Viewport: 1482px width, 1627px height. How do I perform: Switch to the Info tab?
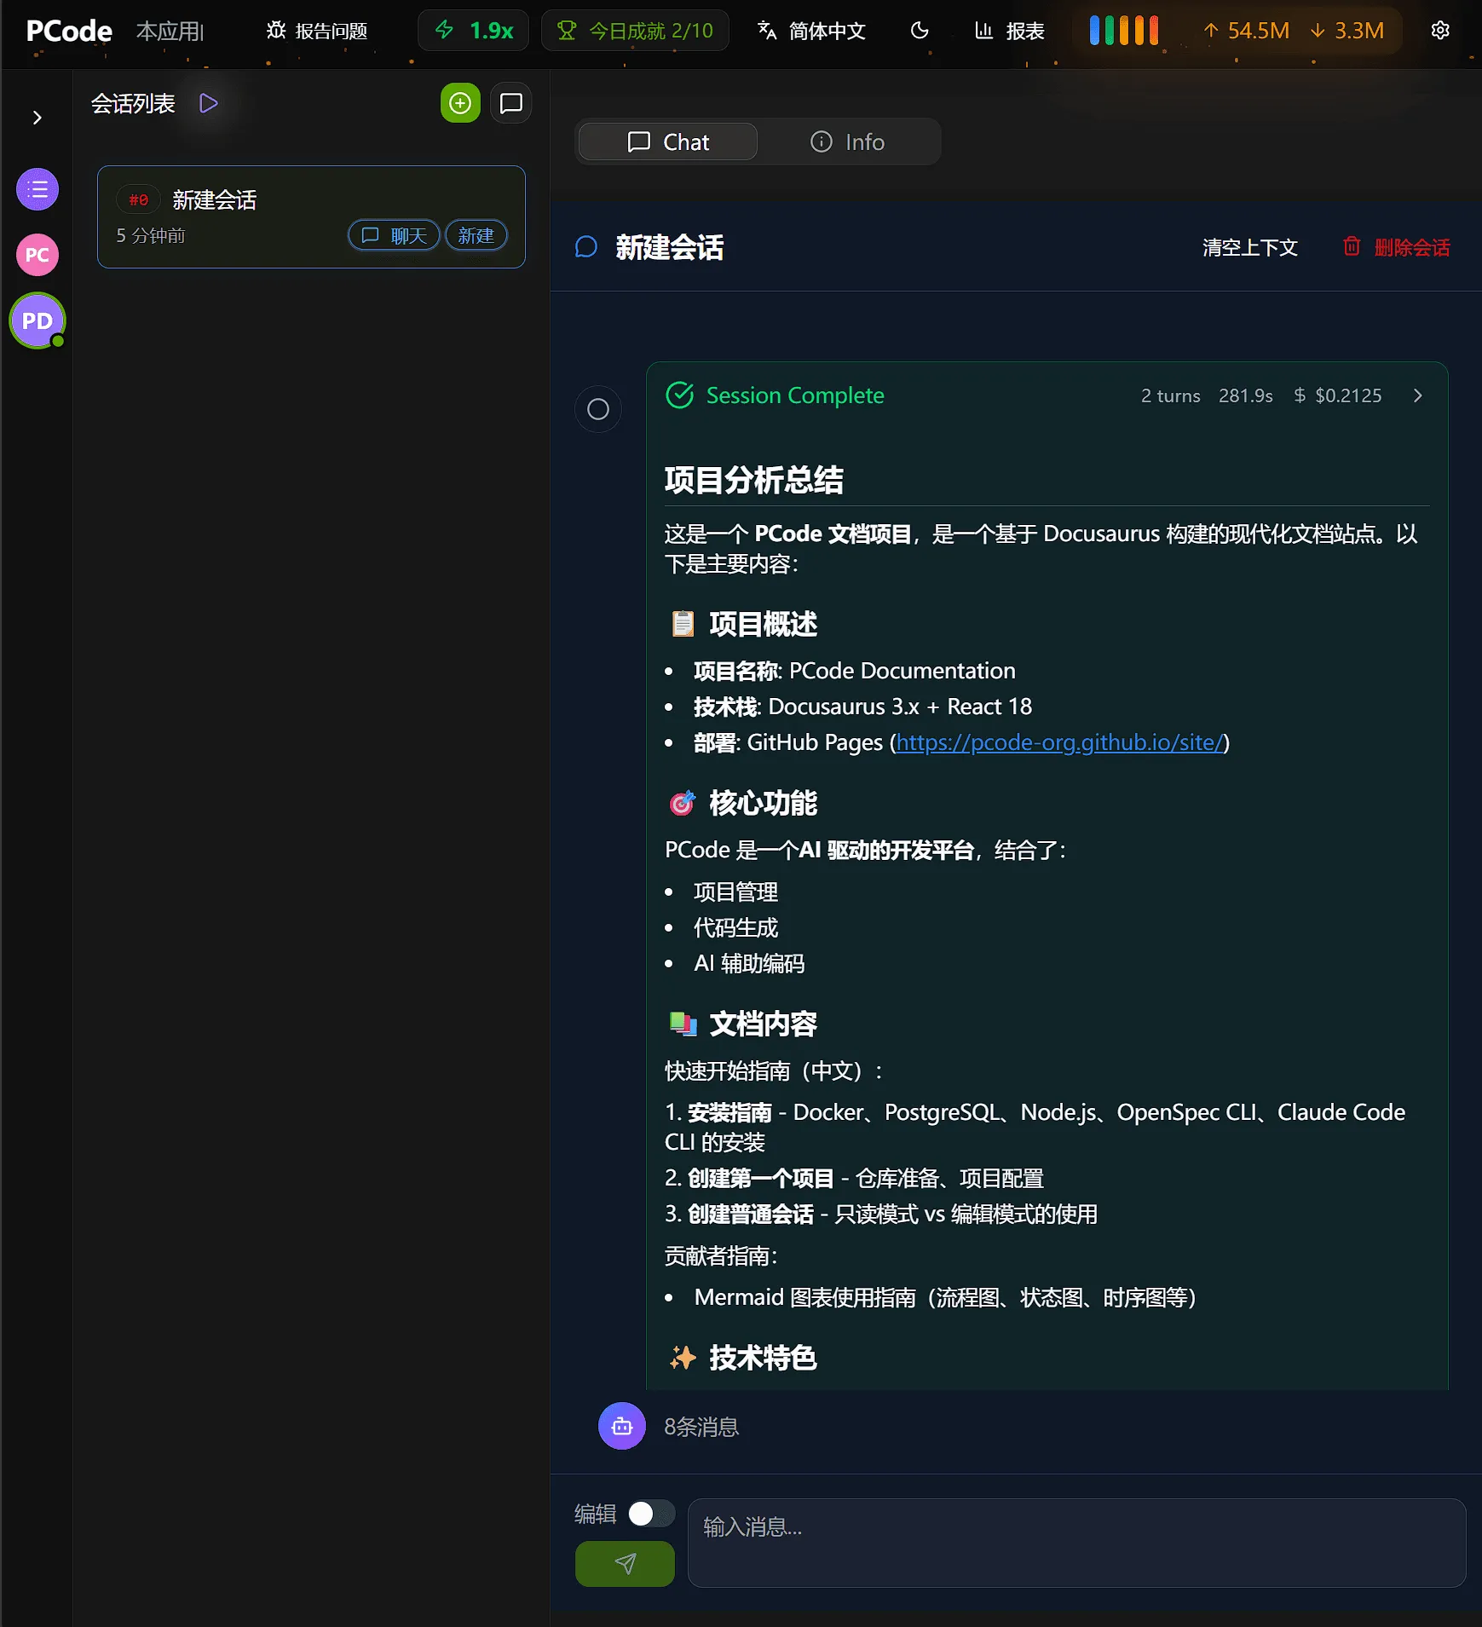coord(847,141)
